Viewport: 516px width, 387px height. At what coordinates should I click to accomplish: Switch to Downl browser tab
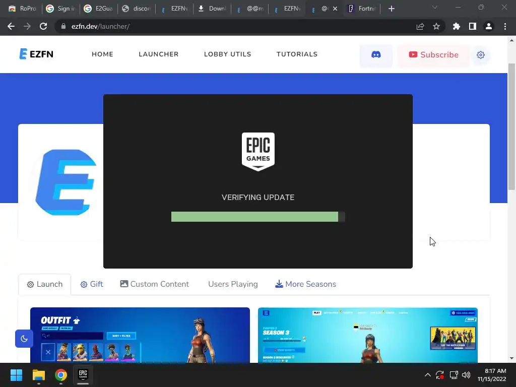tap(212, 9)
